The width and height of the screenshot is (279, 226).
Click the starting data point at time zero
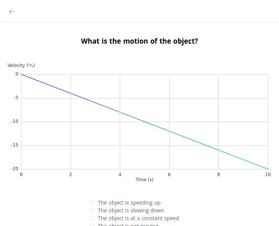pyautogui.click(x=21, y=74)
